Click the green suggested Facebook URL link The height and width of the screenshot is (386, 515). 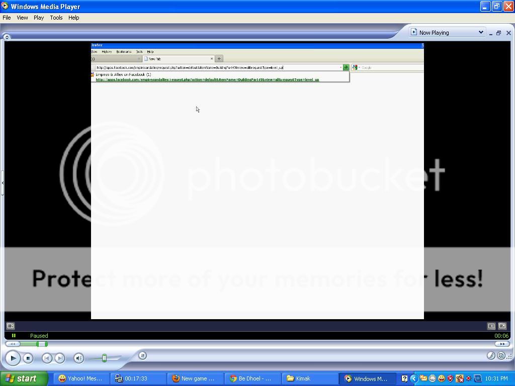click(207, 79)
